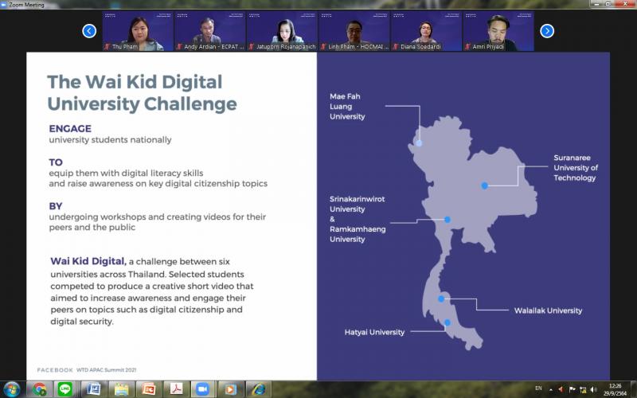This screenshot has width=637, height=398.
Task: Open the media player taskbar icon
Action: pyautogui.click(x=229, y=389)
